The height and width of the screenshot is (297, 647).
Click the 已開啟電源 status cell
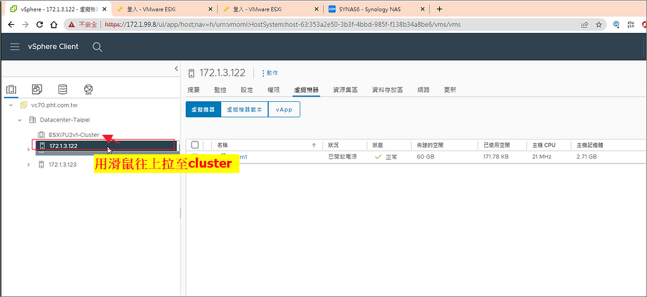point(342,157)
